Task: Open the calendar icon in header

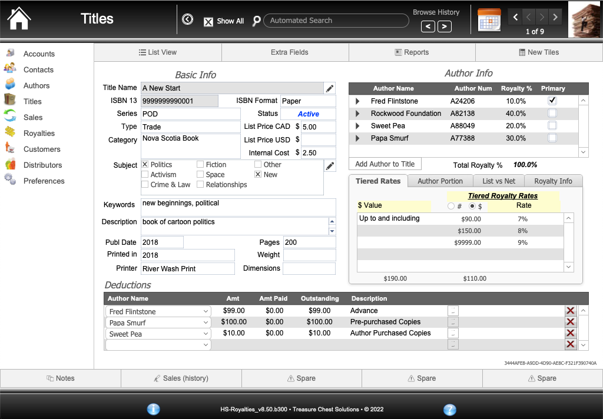Action: [489, 19]
